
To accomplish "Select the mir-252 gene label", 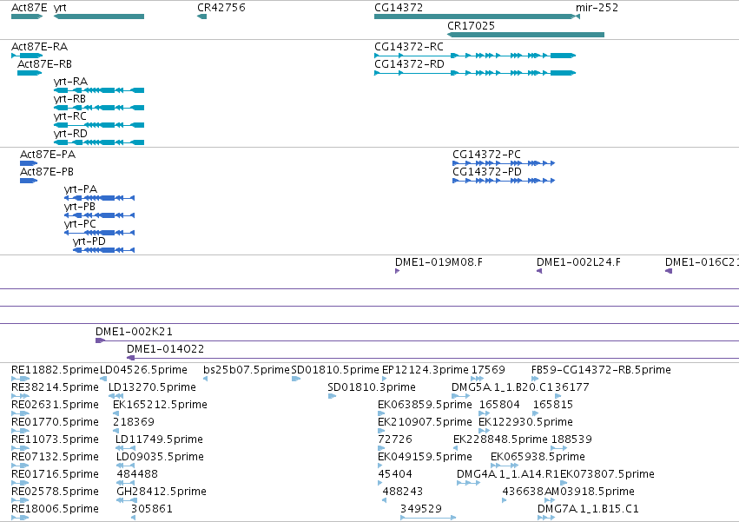I will pyautogui.click(x=597, y=8).
